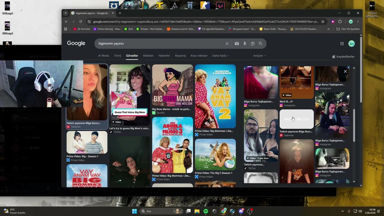Click the Chrome address bar URL

(205, 22)
